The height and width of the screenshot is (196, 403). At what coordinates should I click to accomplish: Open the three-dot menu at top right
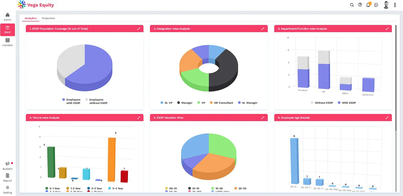pos(395,5)
